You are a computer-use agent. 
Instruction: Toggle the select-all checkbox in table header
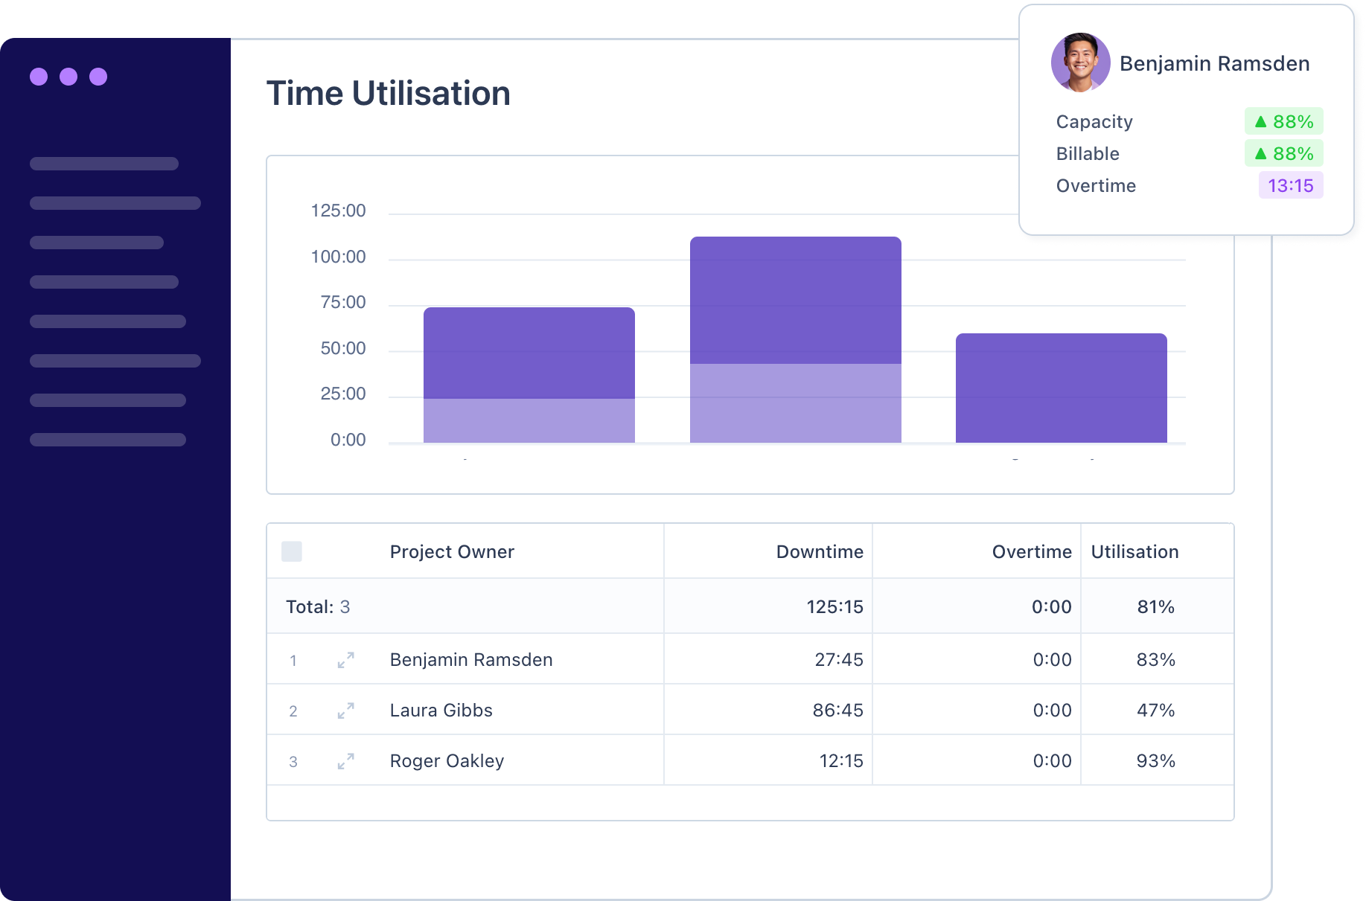coord(291,551)
